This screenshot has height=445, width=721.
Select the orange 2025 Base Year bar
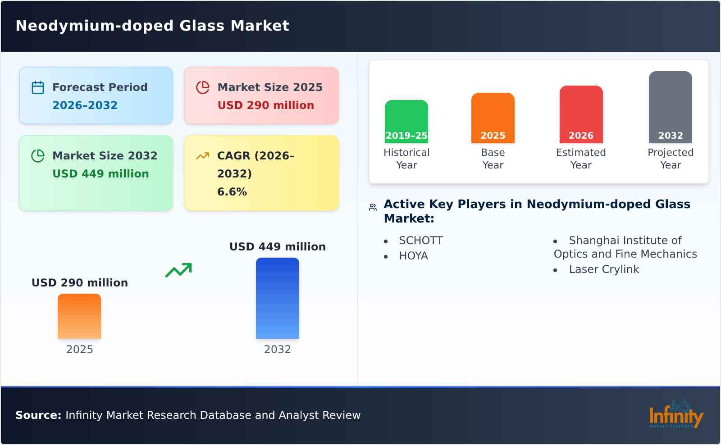[x=493, y=117]
